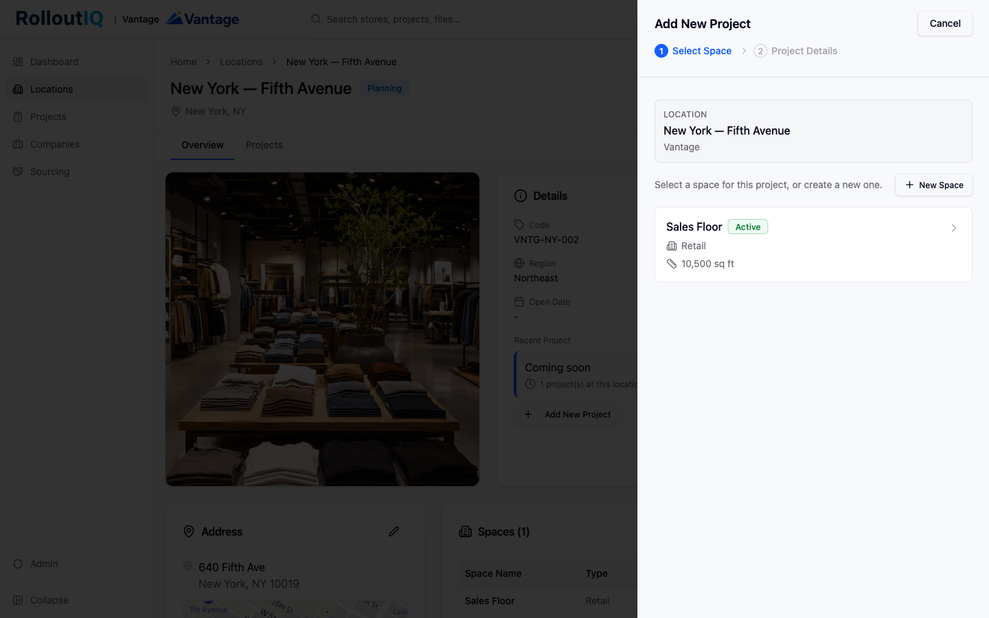Click the ruler icon beside 10,500 sq ft
Viewport: 989px width, 618px height.
tap(672, 264)
